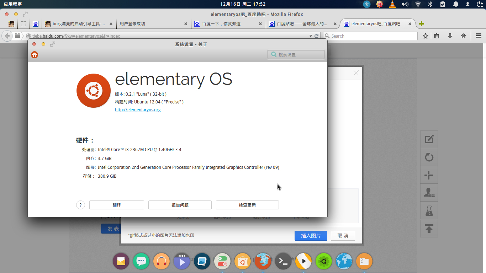Screen dimensions: 486x273
Task: Launch the video player from the dock
Action: [182, 262]
